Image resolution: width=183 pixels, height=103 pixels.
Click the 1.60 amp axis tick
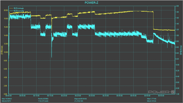(177, 18)
